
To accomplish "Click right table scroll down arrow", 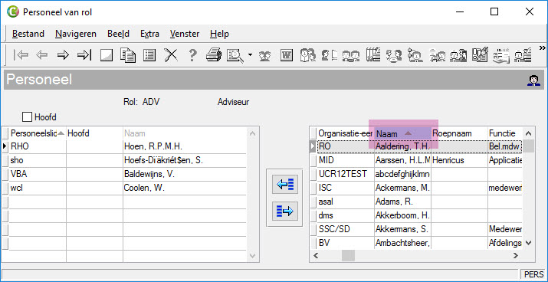I will (x=528, y=242).
